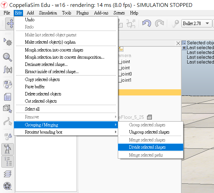
Task: Open the calculation modules f(x) icon
Action: [8, 69]
